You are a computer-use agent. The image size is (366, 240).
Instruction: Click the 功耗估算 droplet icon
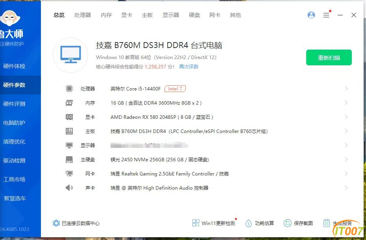point(249,223)
